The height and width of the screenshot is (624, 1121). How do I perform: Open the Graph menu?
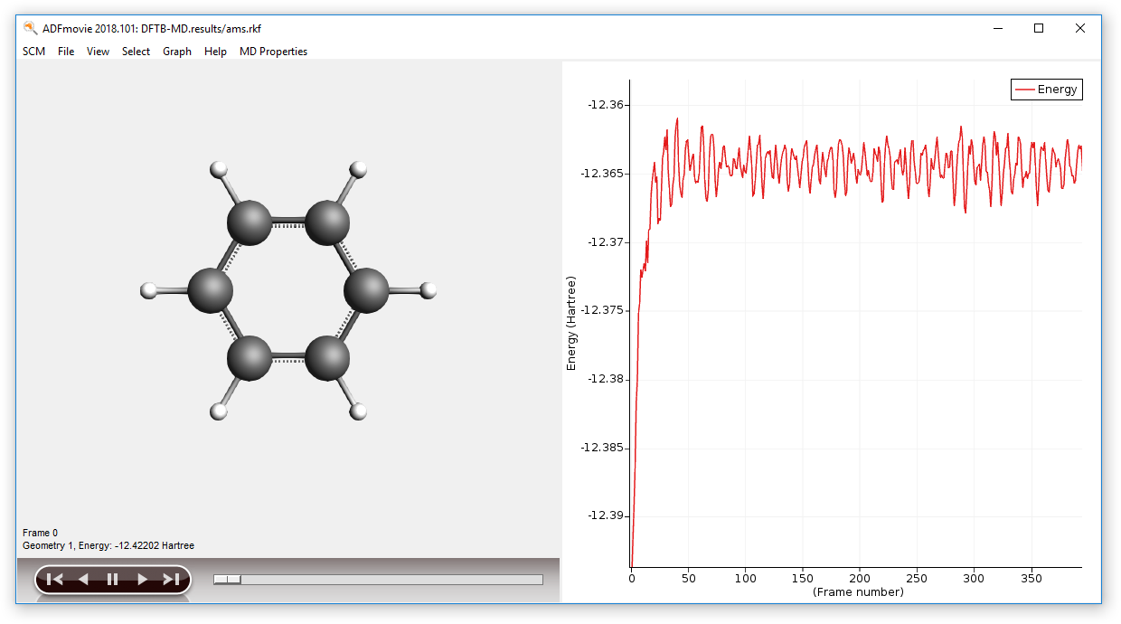176,52
